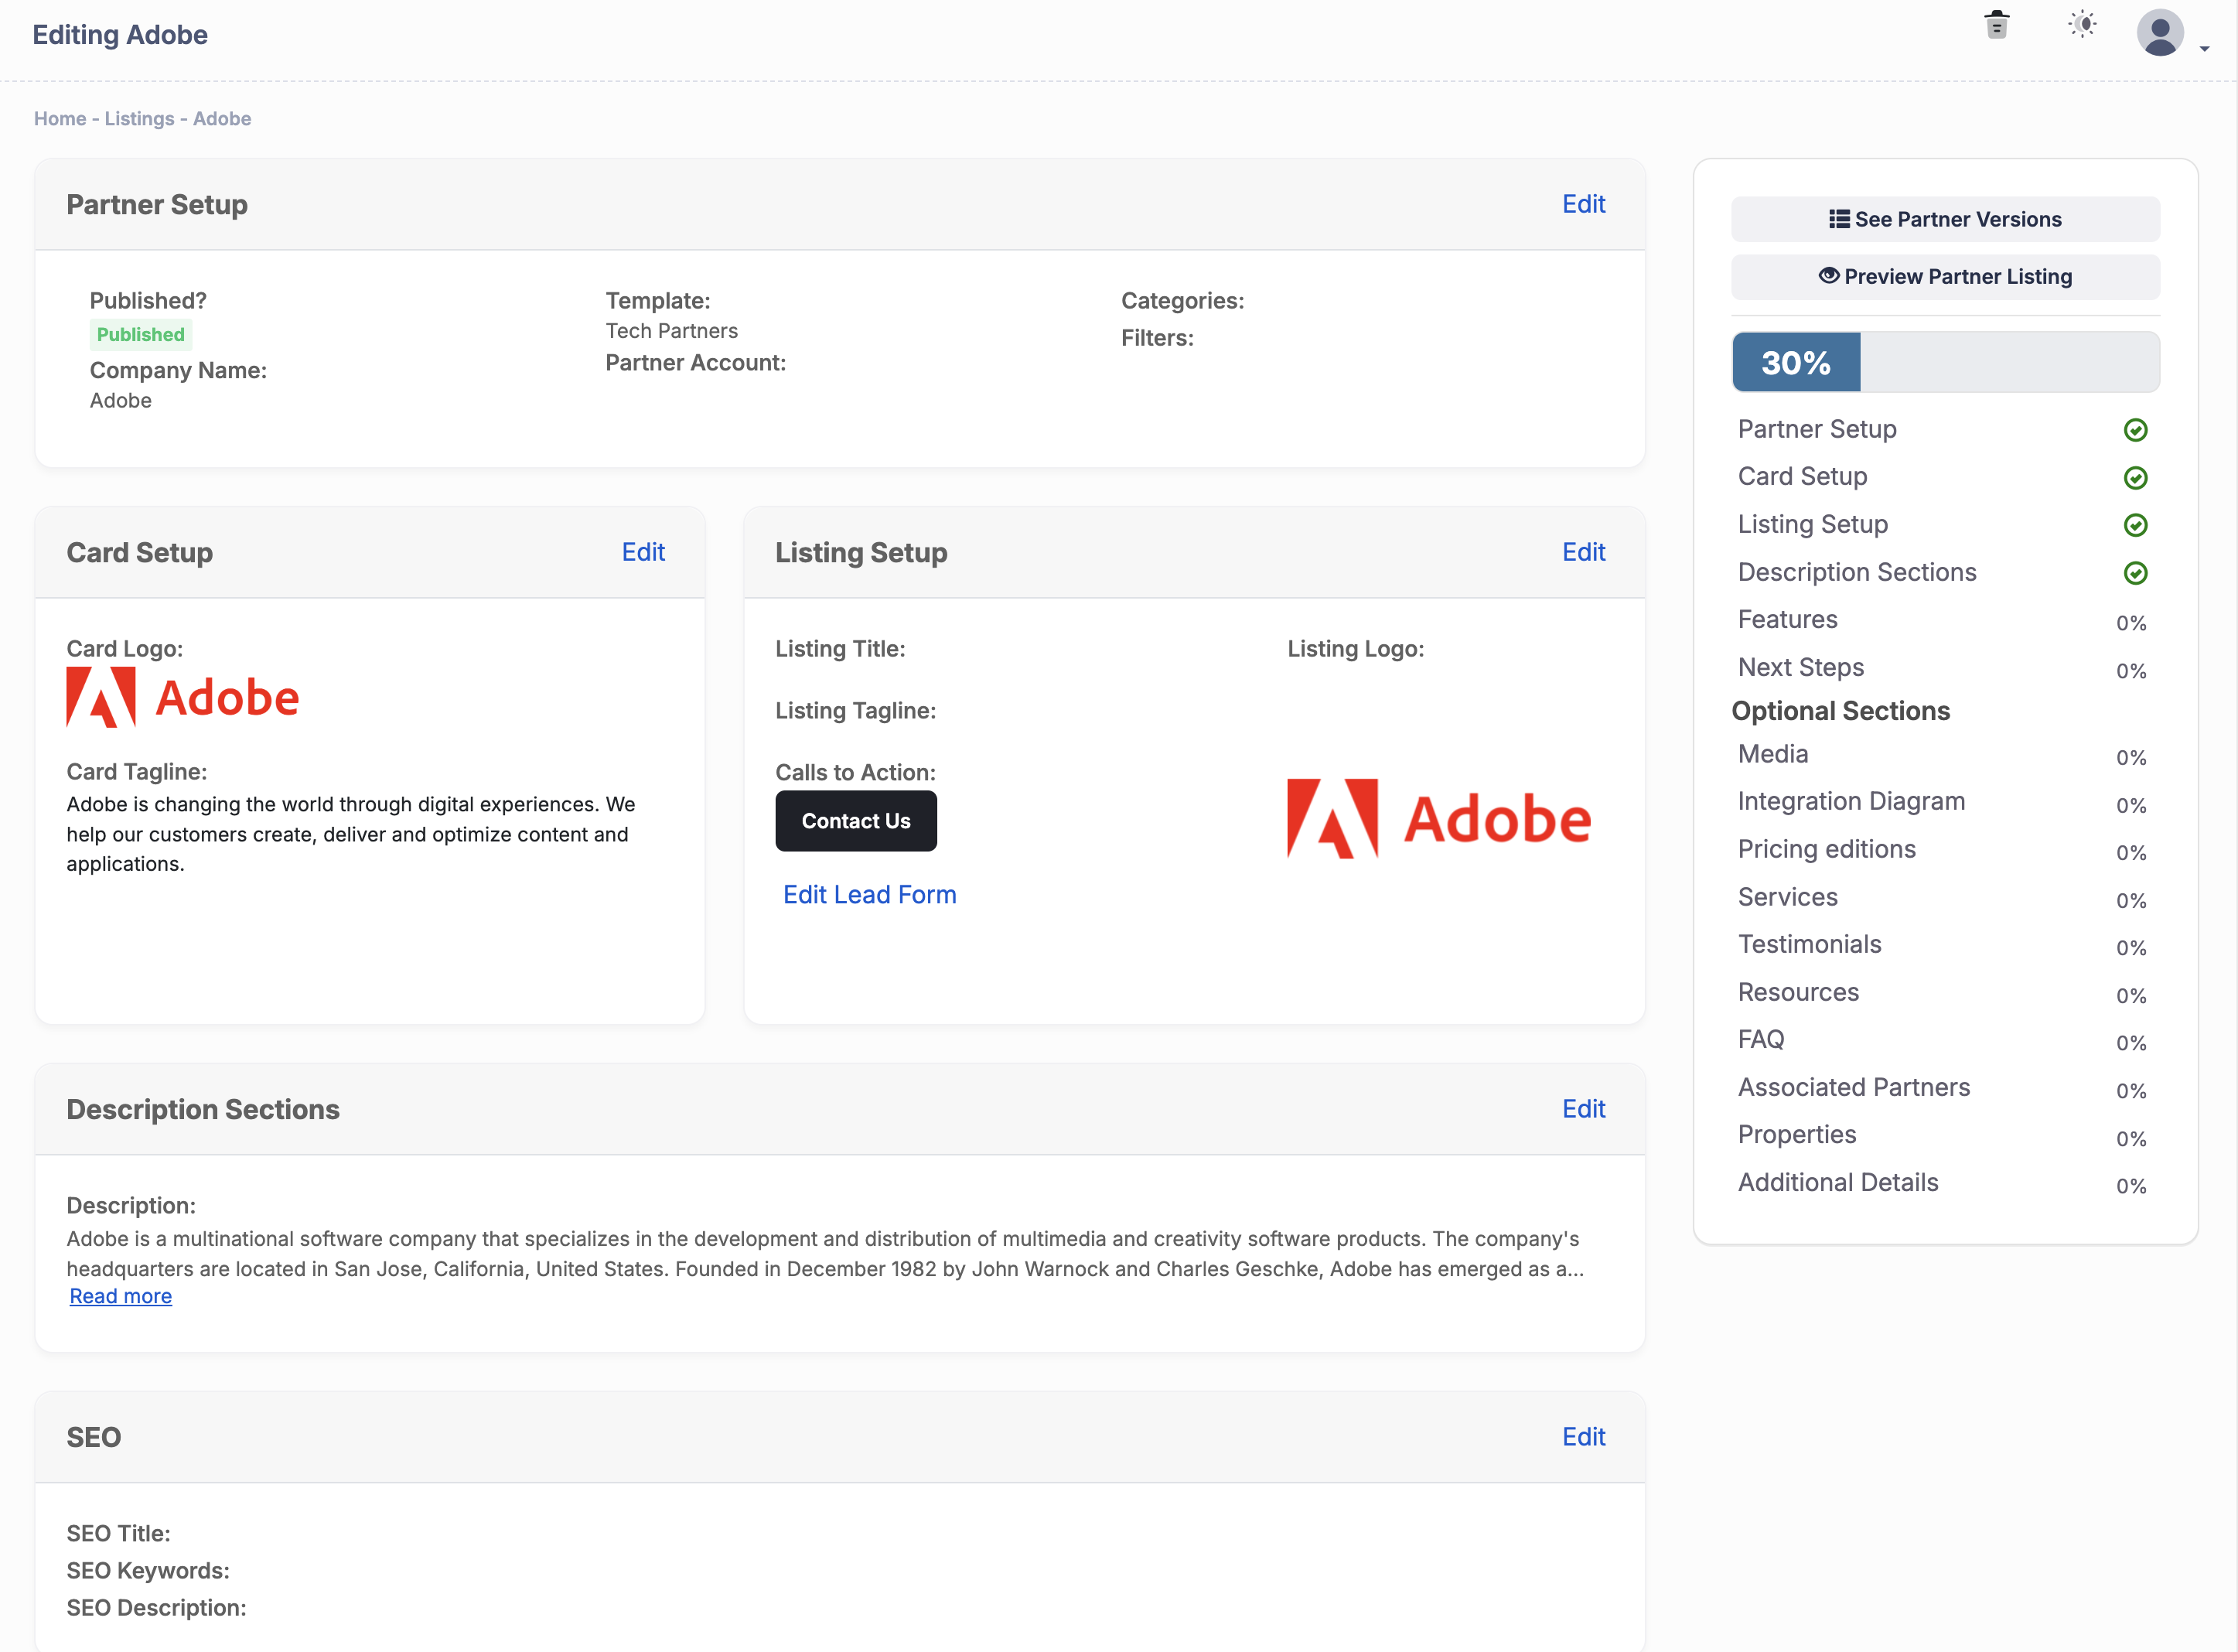Screen dimensions: 2238x1652
Task: Click See Partner Versions button
Action: [x=1945, y=219]
